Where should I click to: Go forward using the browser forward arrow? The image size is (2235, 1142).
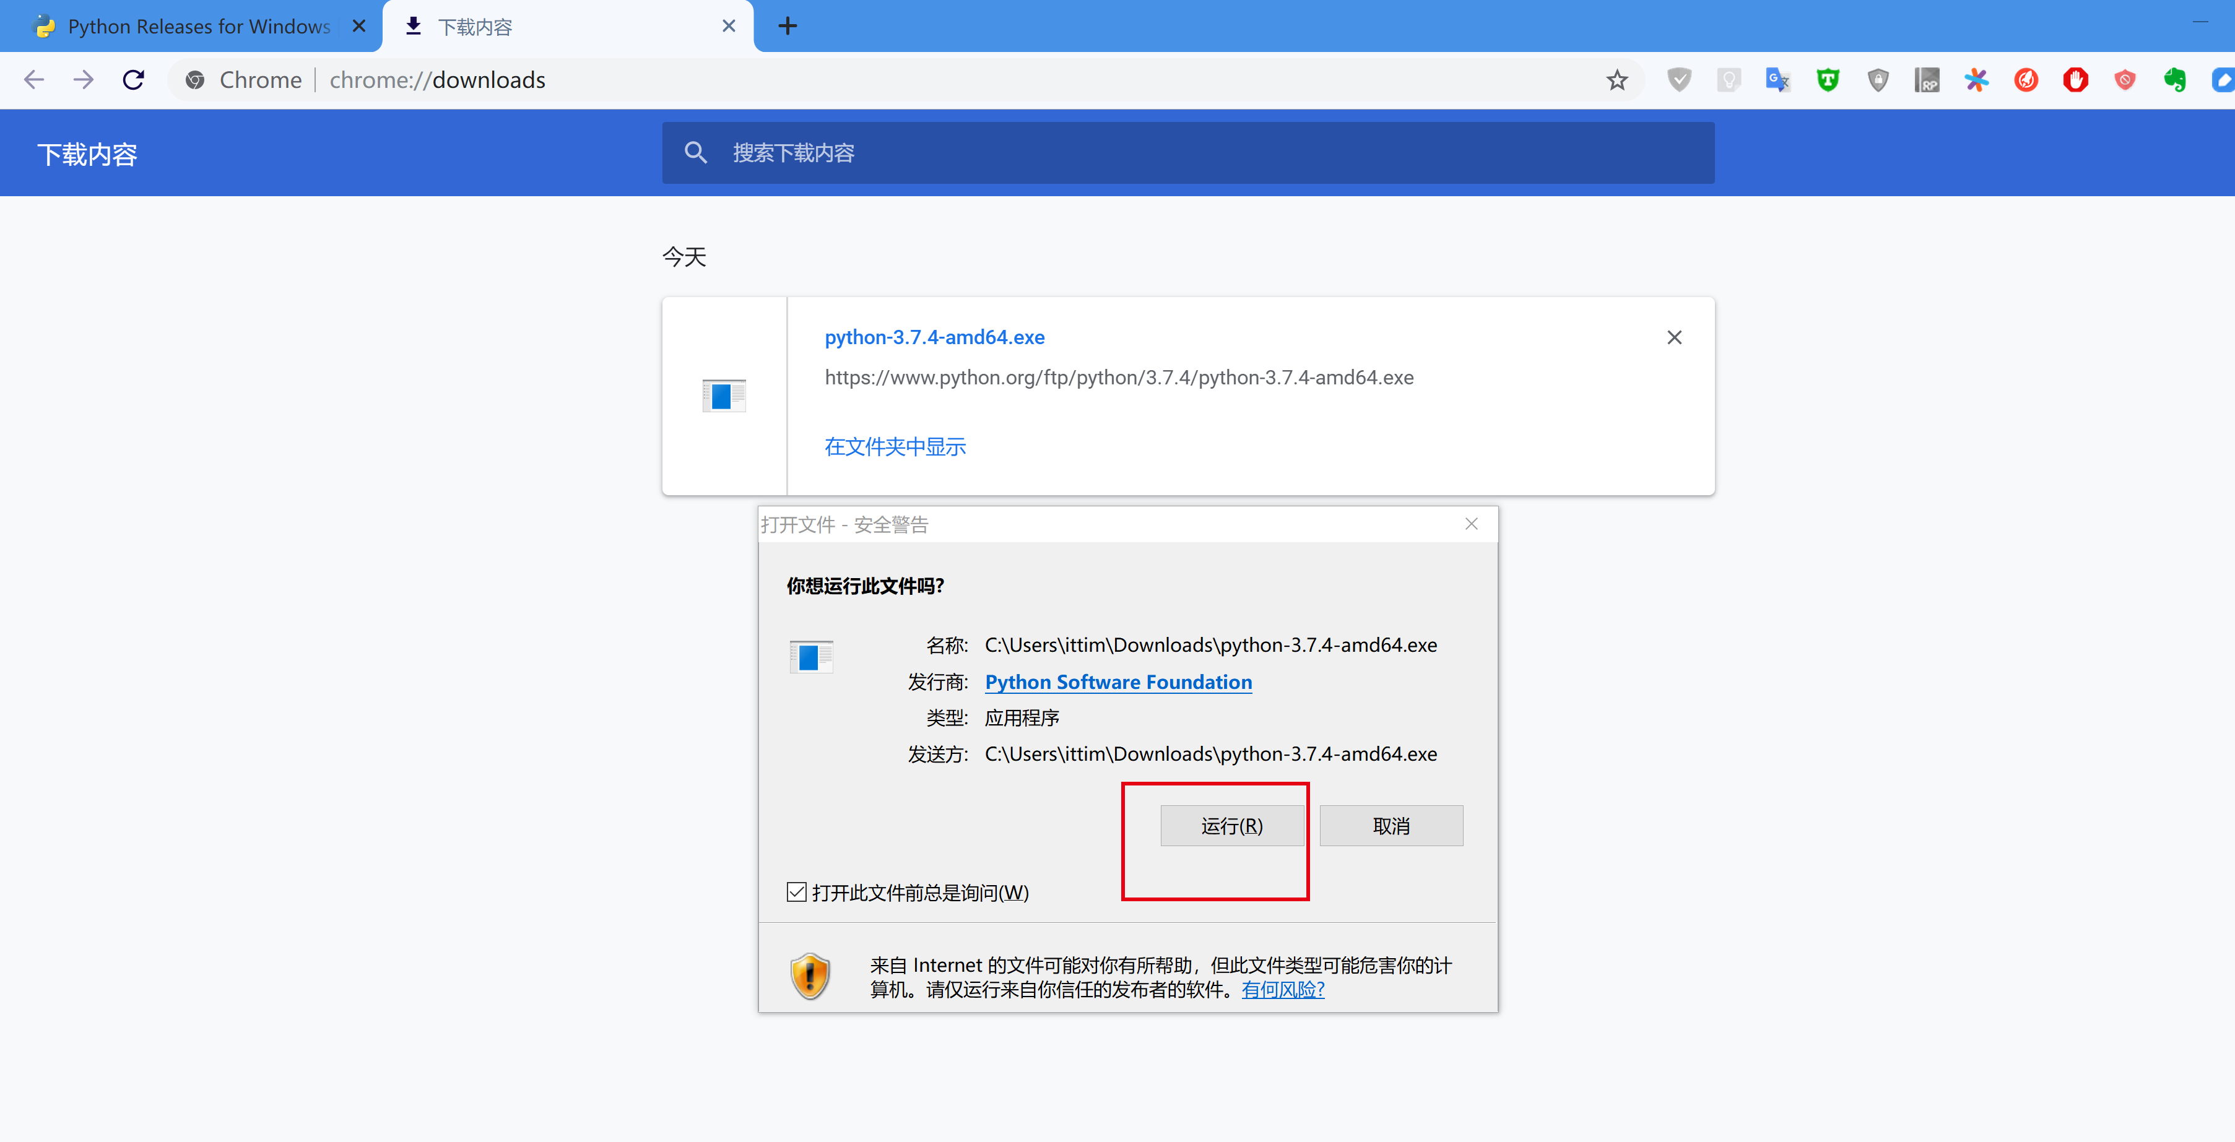pyautogui.click(x=84, y=80)
